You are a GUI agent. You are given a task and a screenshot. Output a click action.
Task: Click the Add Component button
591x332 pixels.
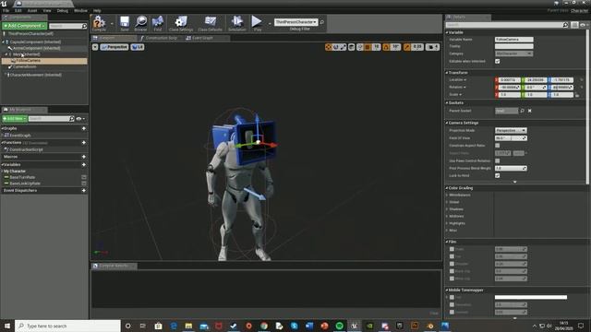pyautogui.click(x=24, y=26)
